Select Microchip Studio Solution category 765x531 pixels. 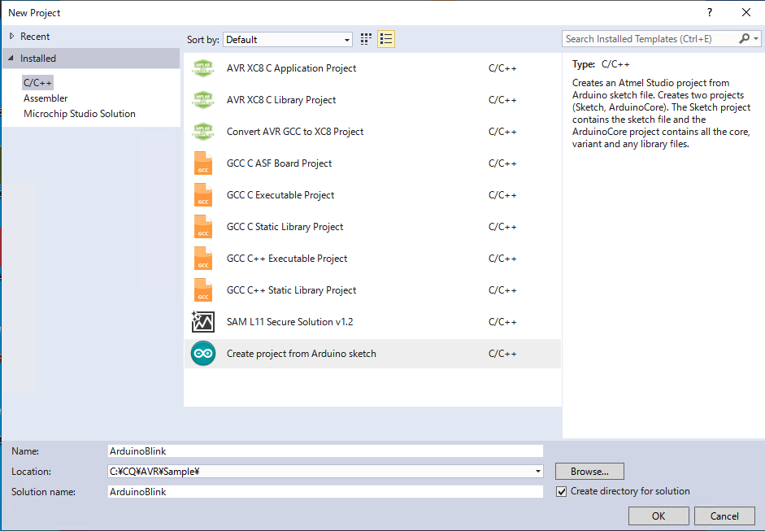click(x=80, y=114)
